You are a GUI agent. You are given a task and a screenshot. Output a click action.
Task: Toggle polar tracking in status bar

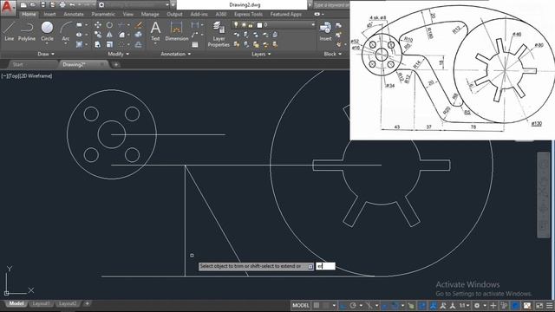[x=353, y=305]
